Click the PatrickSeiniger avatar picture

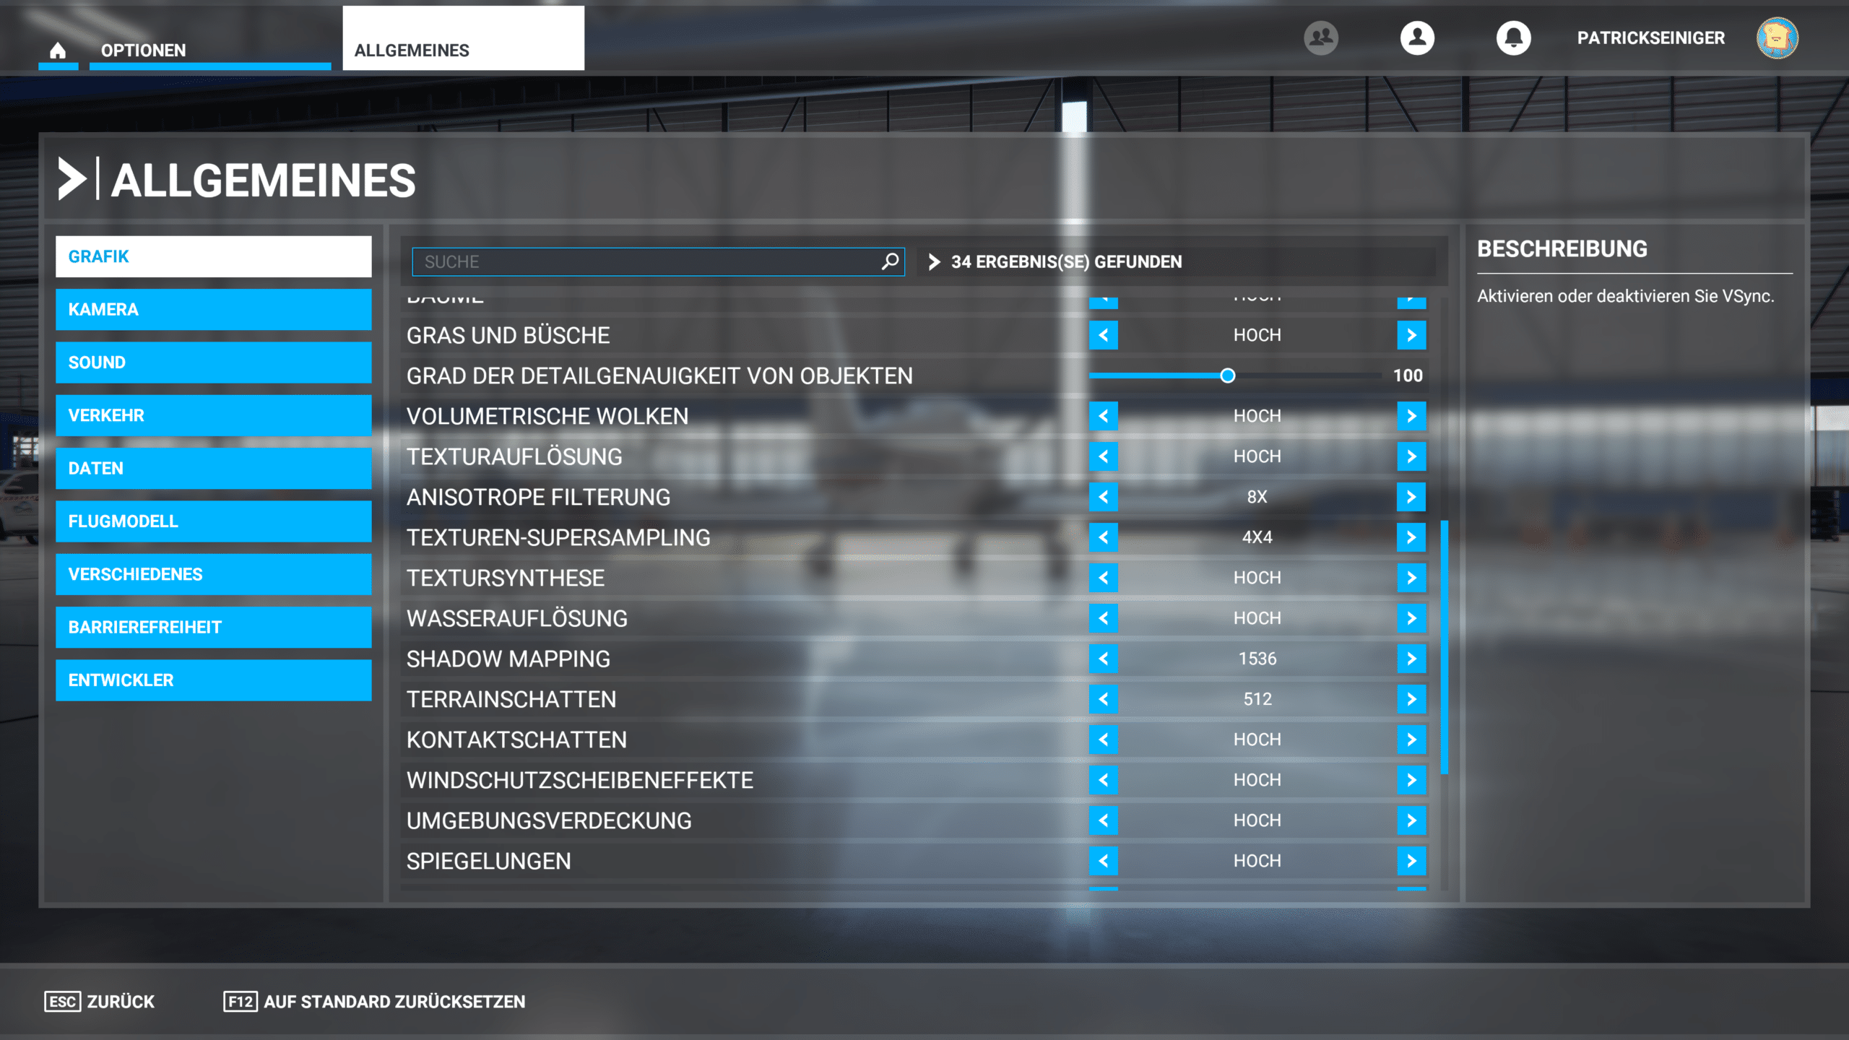tap(1777, 38)
